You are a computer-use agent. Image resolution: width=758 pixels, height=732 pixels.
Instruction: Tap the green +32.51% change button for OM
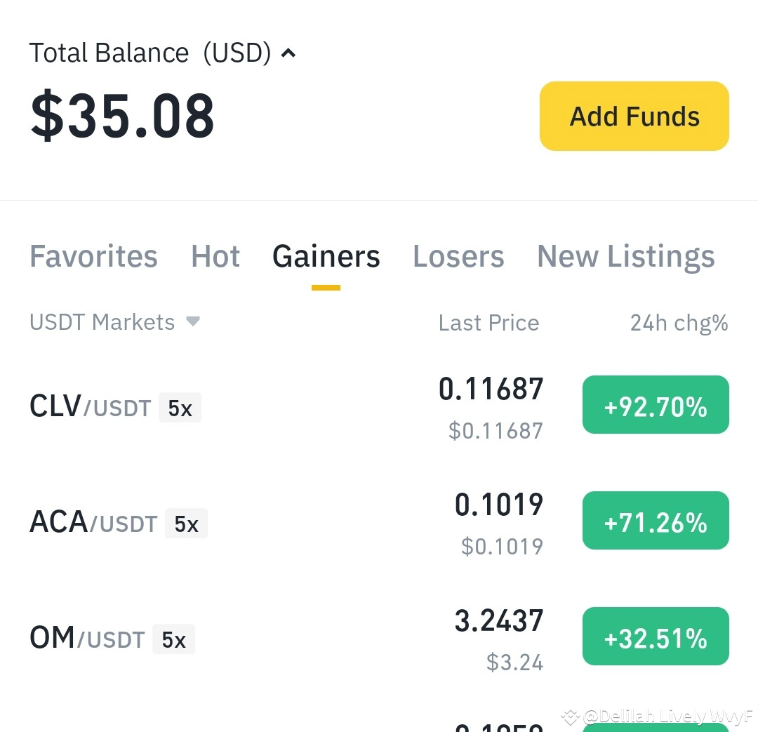[x=655, y=636]
